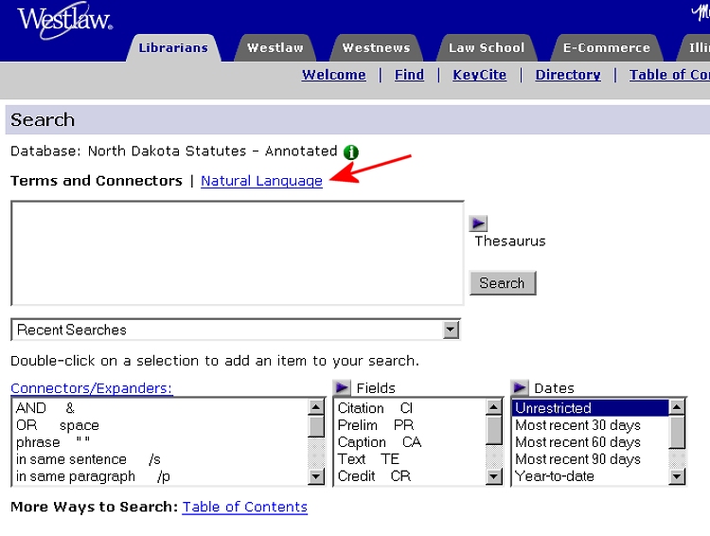This screenshot has width=710, height=536.
Task: Open the Find link
Action: [x=409, y=75]
